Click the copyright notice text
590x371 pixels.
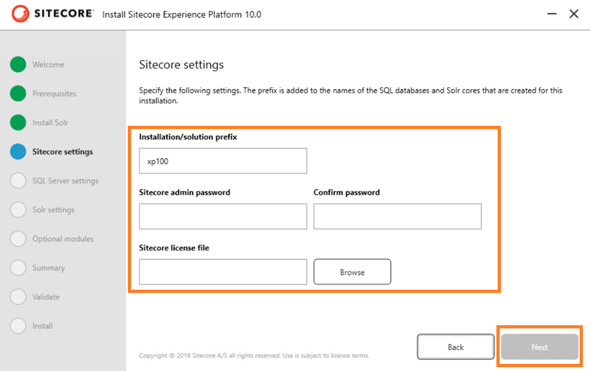254,356
